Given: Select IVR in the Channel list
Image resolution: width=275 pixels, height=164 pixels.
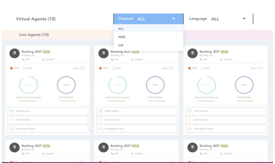Looking at the screenshot, I should [x=148, y=45].
